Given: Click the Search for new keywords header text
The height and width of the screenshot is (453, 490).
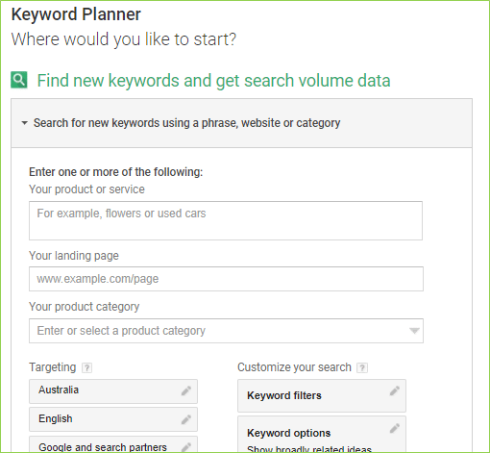Looking at the screenshot, I should [x=186, y=123].
